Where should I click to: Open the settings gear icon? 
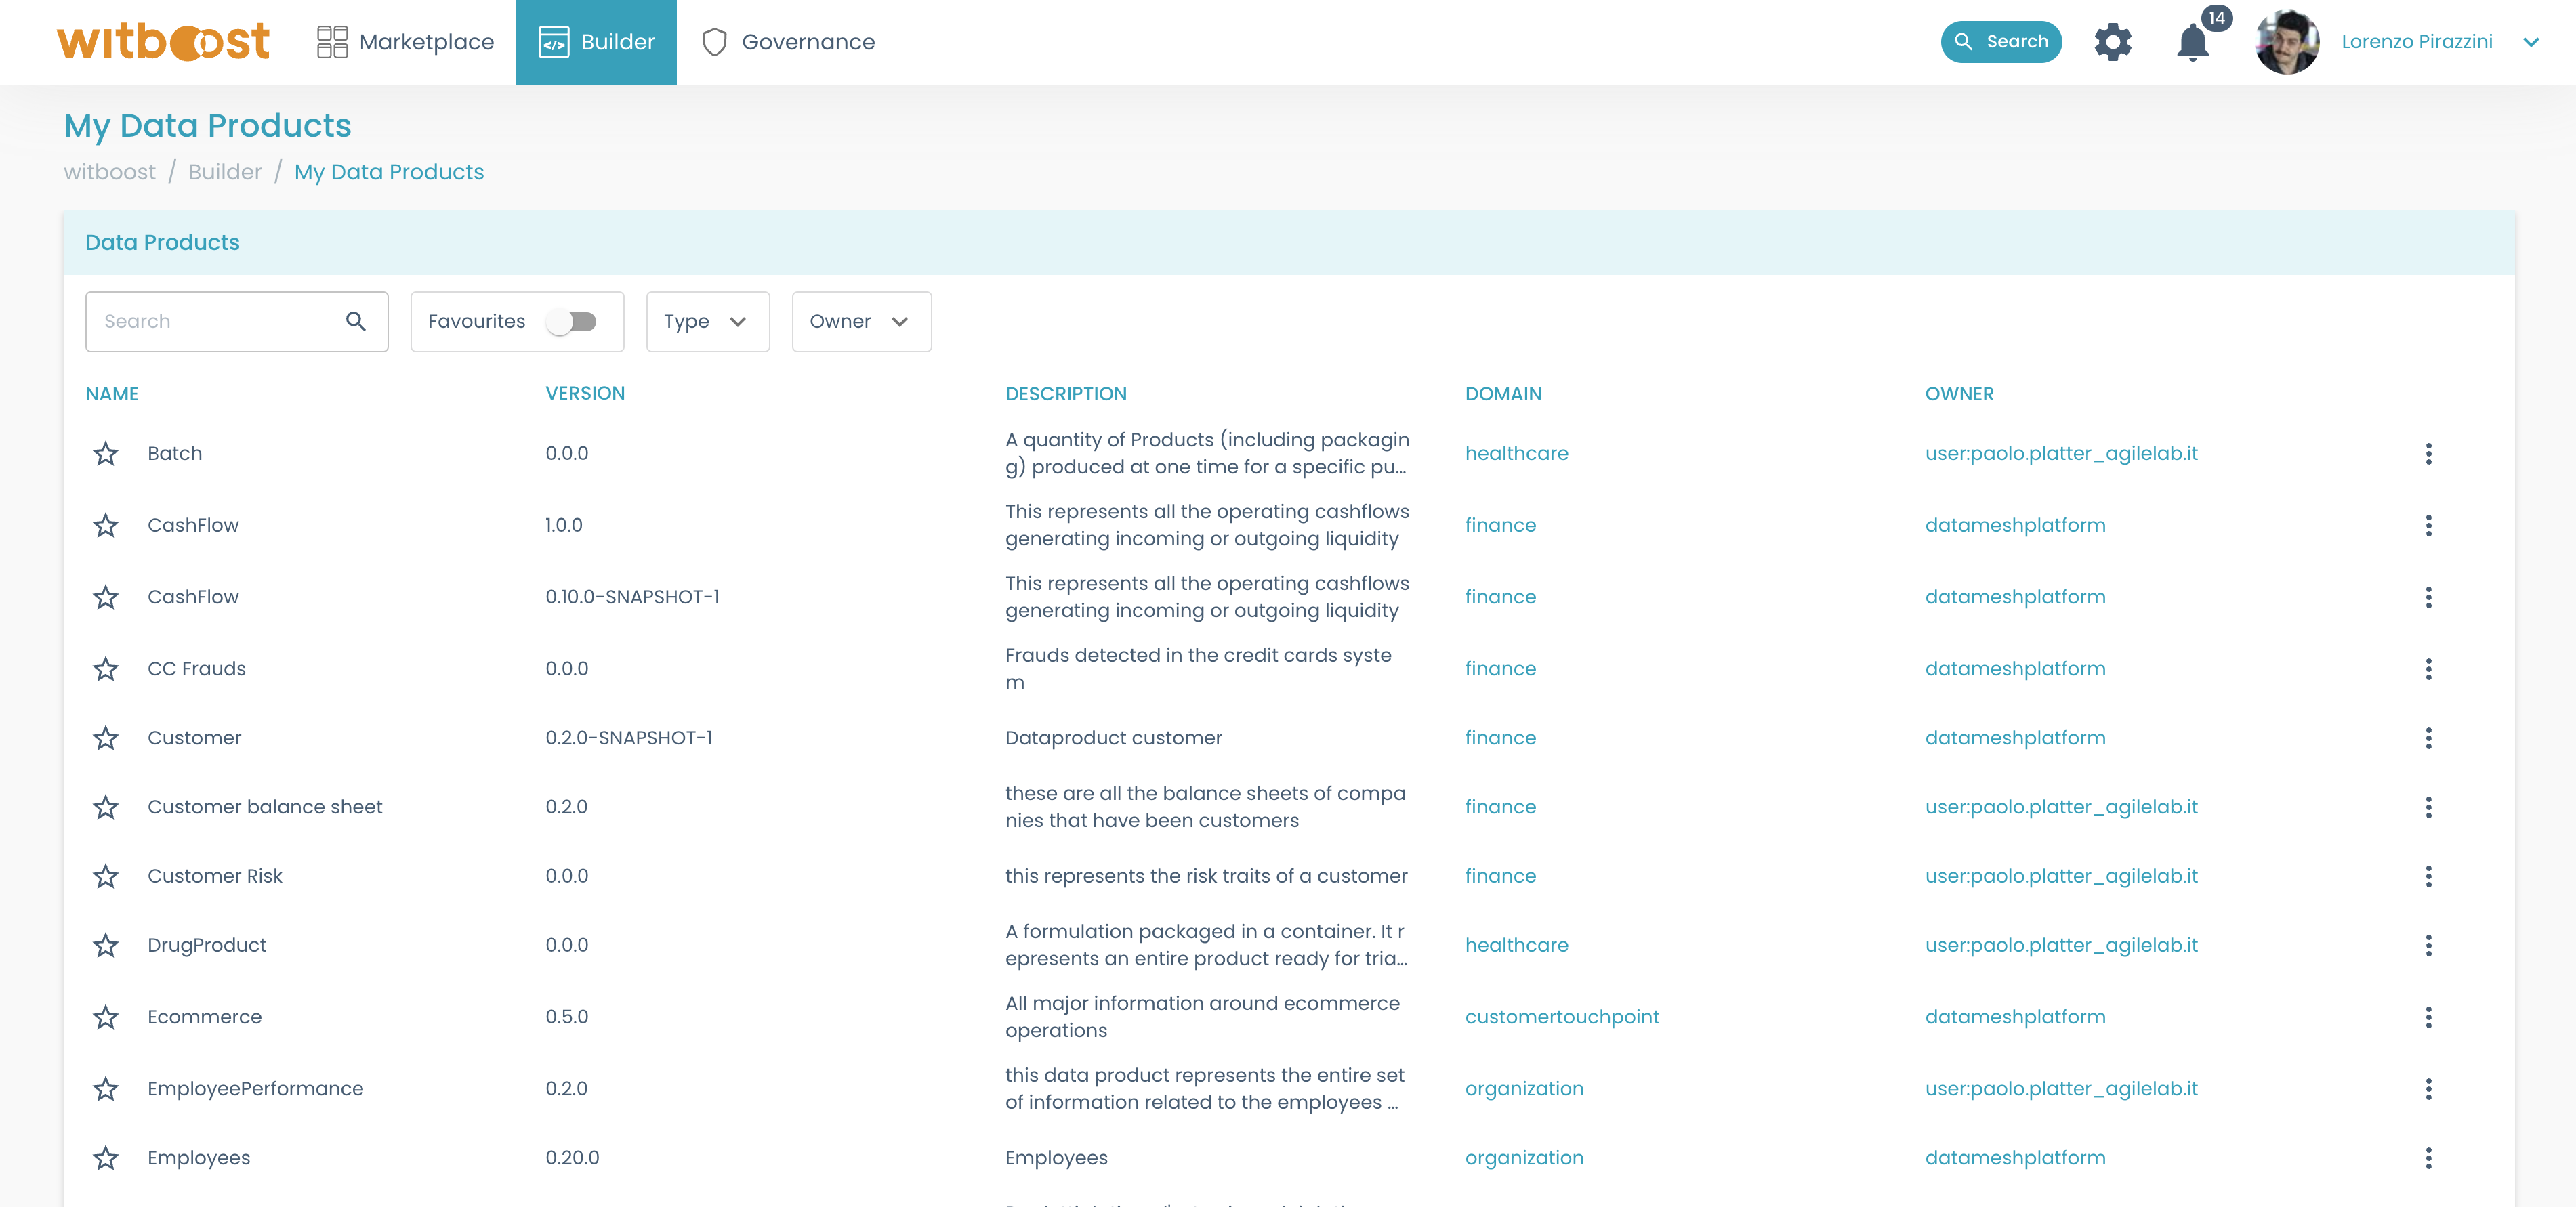tap(2113, 41)
